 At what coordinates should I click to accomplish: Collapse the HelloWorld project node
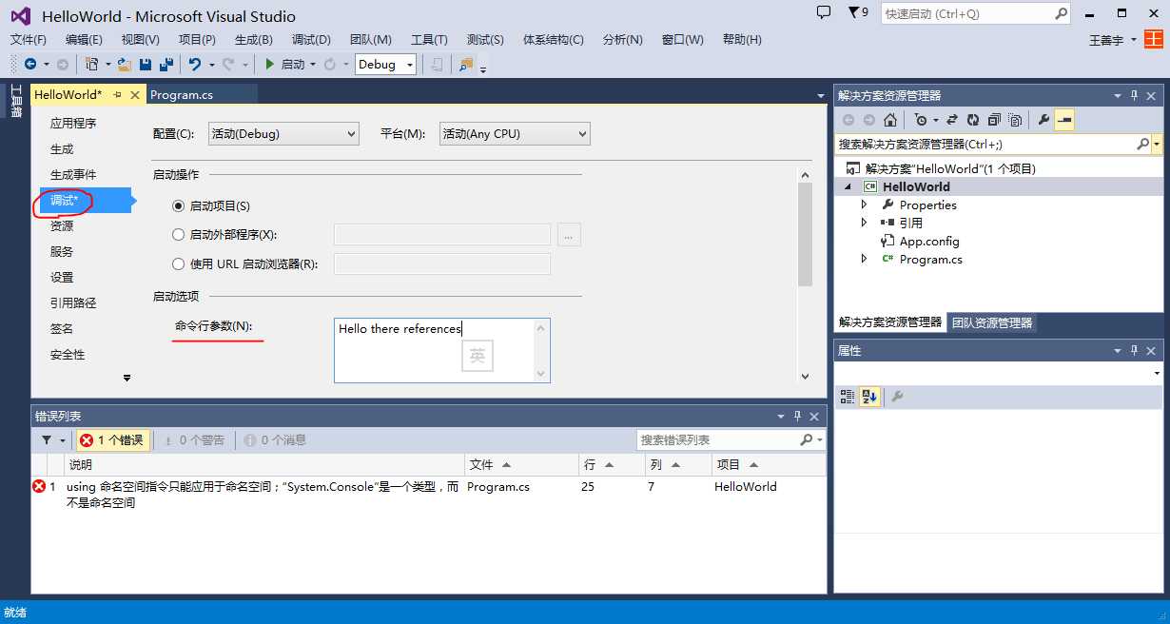point(848,186)
